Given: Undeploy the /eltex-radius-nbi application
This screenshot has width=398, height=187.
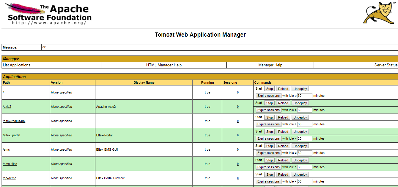Looking at the screenshot, I should tap(300, 117).
